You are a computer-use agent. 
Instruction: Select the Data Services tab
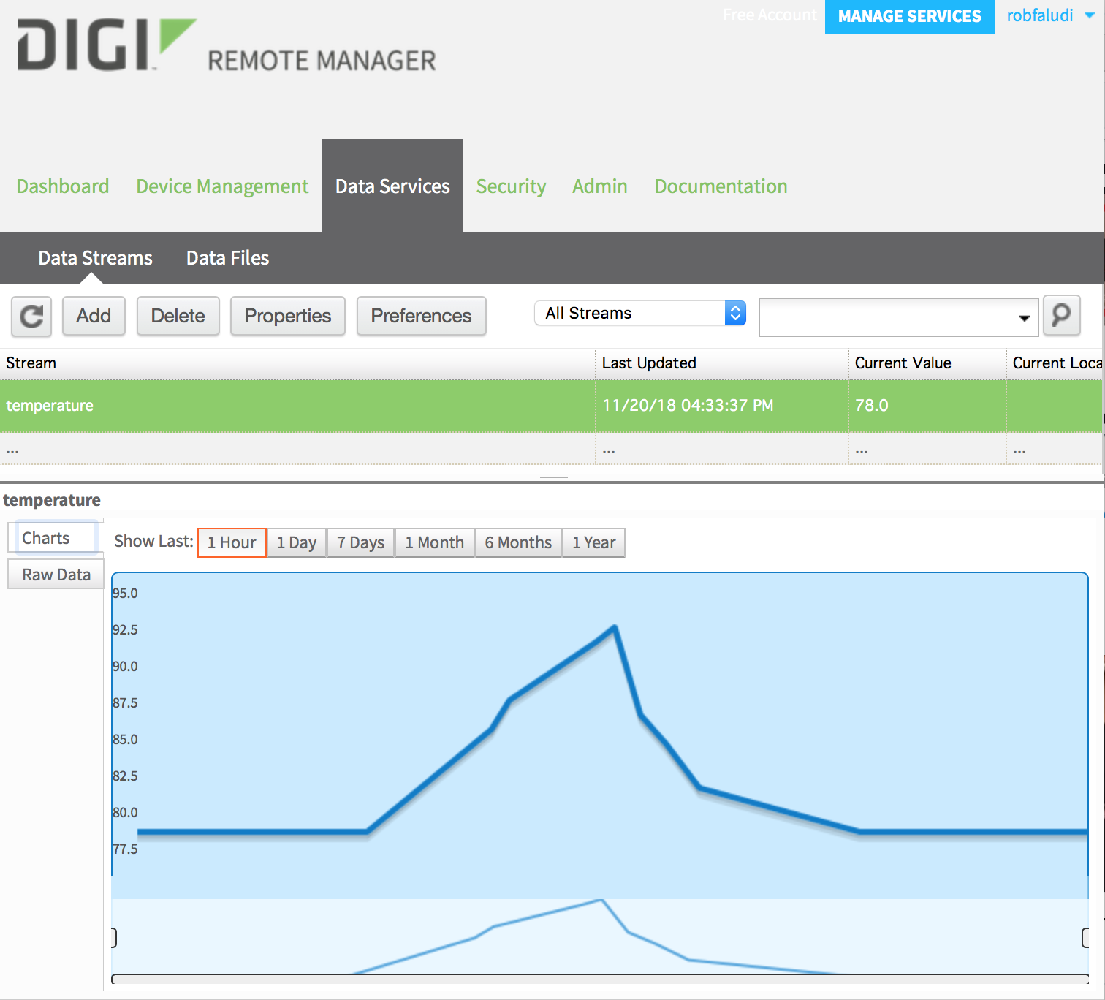tap(392, 186)
